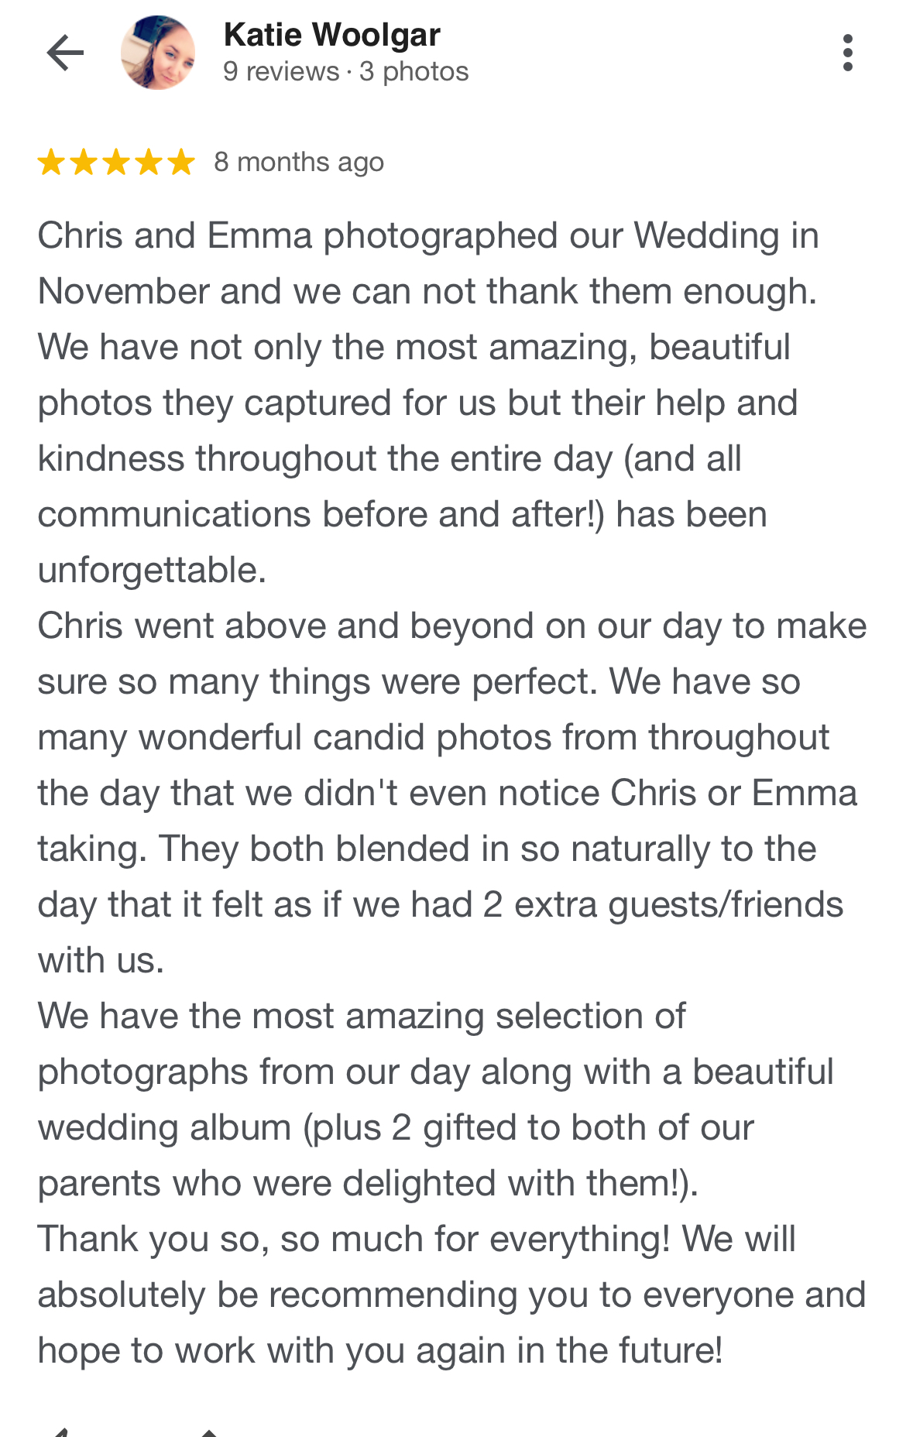Open the Katie Woolgar reviewer name
Image resolution: width=913 pixels, height=1437 pixels.
point(332,35)
